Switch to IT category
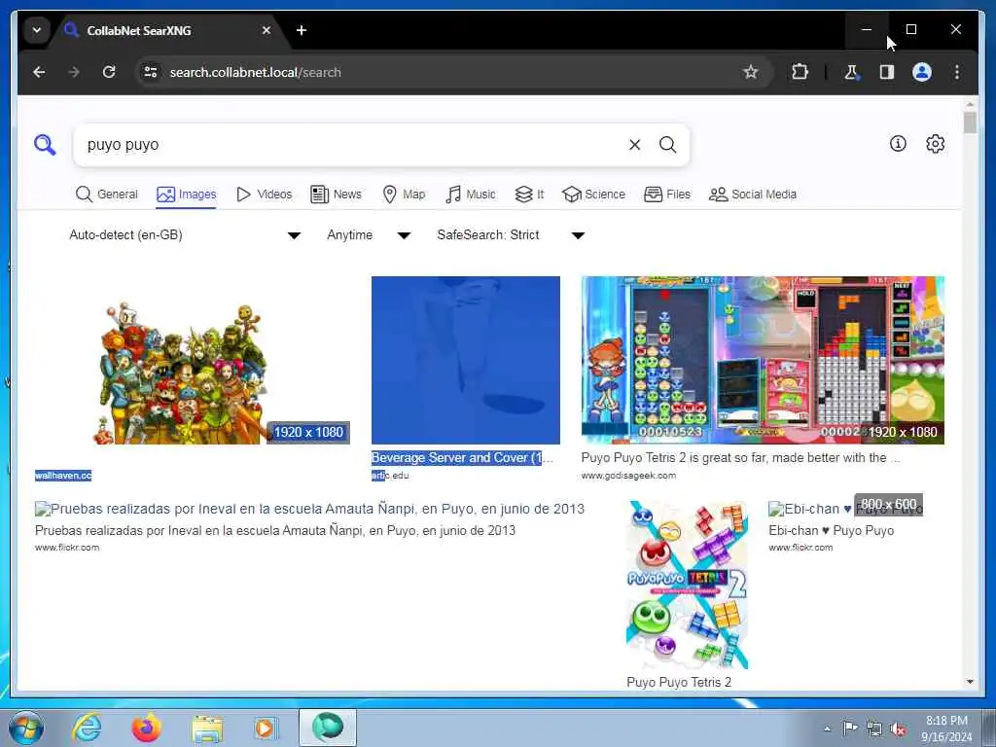996x747 pixels. pos(529,195)
